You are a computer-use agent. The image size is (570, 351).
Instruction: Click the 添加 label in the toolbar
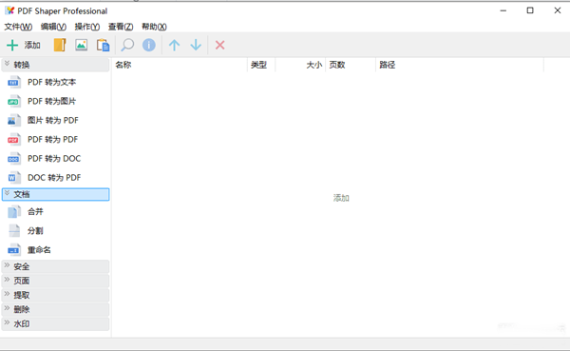pos(32,45)
